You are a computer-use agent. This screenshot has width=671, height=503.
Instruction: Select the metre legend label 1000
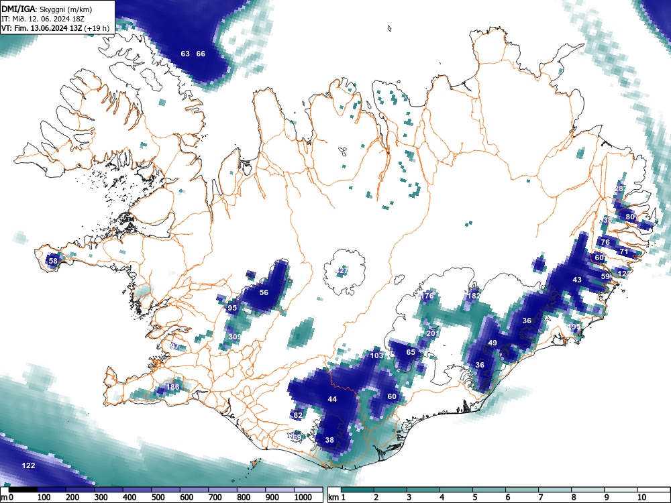click(x=303, y=498)
